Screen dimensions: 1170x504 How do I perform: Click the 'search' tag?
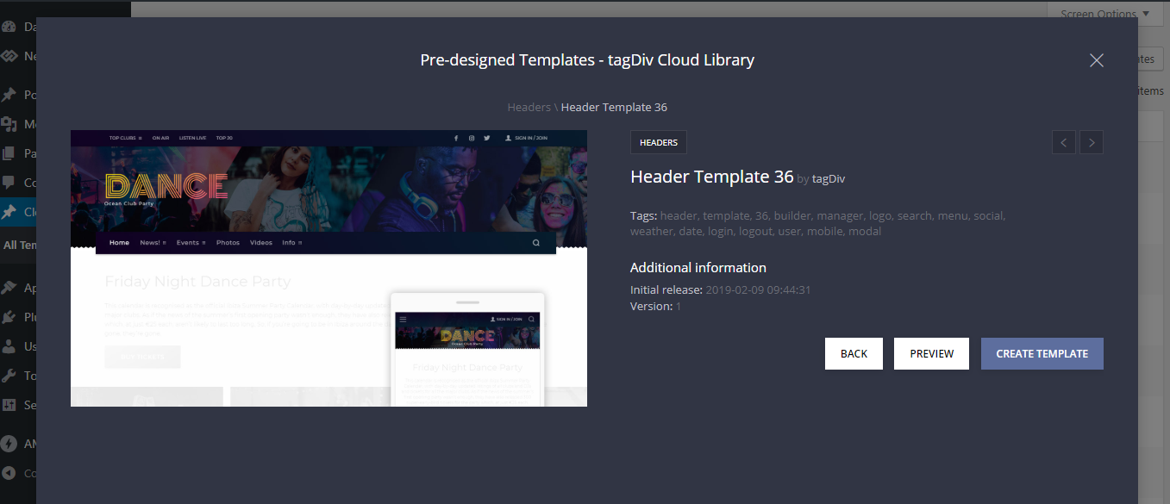tap(915, 215)
